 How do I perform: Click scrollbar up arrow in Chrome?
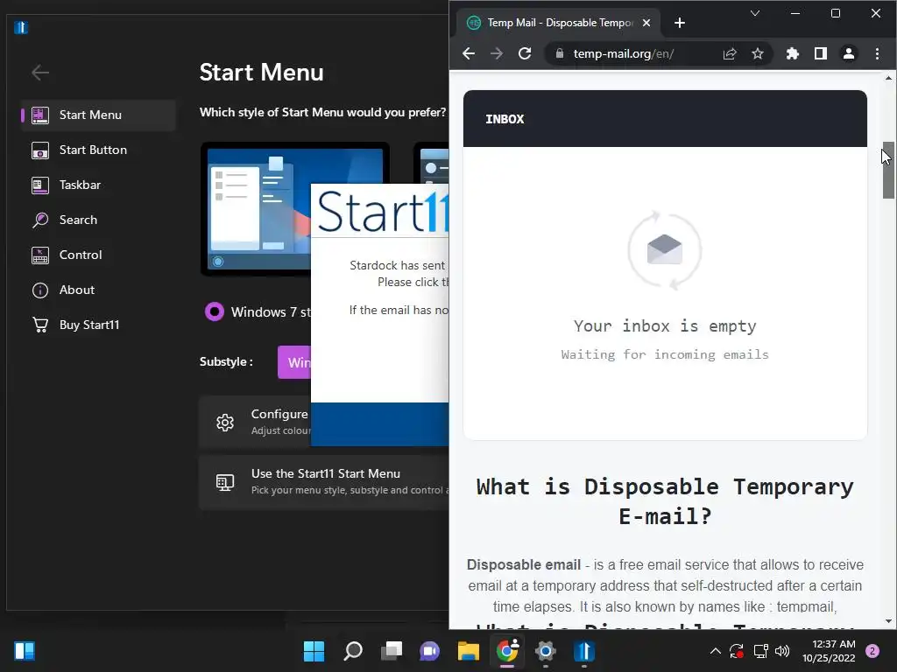(x=888, y=78)
